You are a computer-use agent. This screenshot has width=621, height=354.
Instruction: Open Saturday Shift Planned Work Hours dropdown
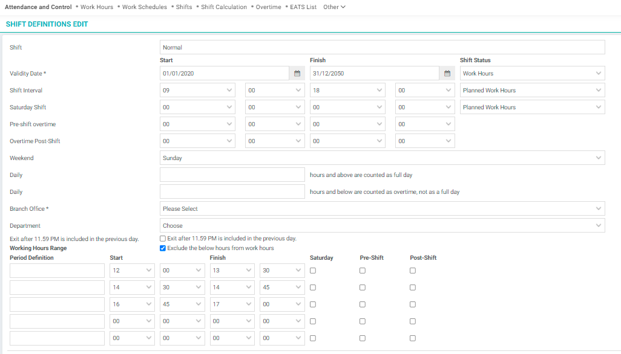532,108
